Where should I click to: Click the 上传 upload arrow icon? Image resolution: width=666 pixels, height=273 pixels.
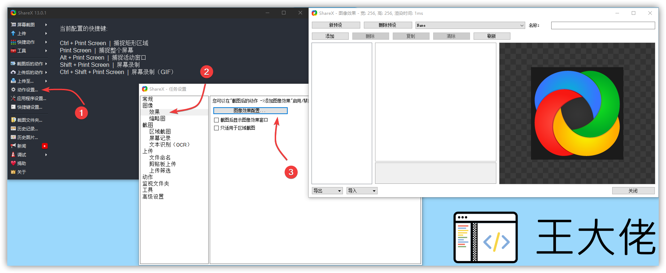(x=13, y=33)
